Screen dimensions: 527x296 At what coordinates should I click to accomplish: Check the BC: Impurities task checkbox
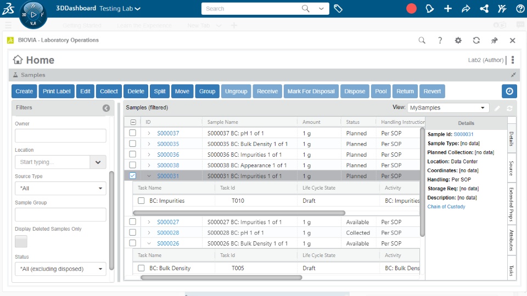141,201
